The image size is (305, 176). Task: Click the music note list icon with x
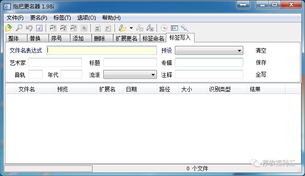click(x=53, y=28)
